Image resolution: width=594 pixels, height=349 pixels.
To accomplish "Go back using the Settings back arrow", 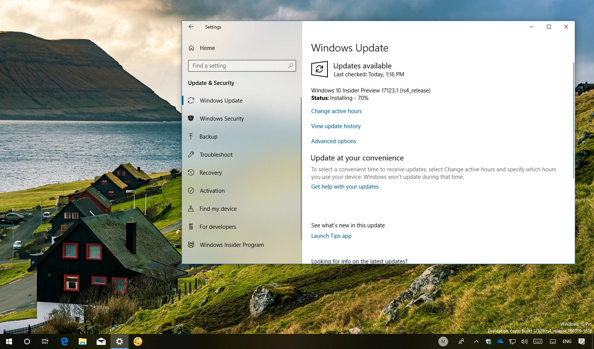I will (191, 27).
